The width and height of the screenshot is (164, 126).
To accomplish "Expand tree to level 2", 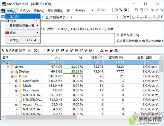I will coord(57,51).
